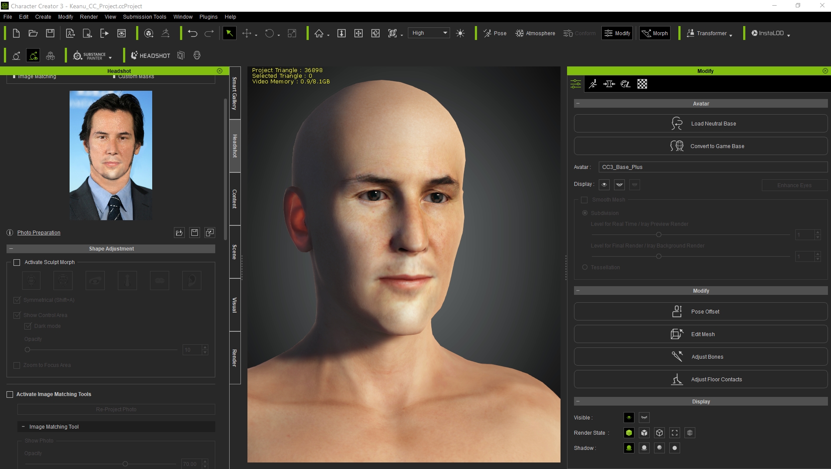
Task: Click the Load Neutral Base button
Action: click(x=701, y=123)
